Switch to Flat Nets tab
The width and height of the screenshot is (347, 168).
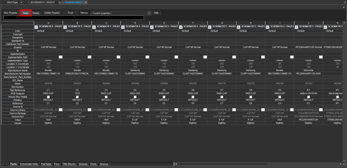(46, 164)
